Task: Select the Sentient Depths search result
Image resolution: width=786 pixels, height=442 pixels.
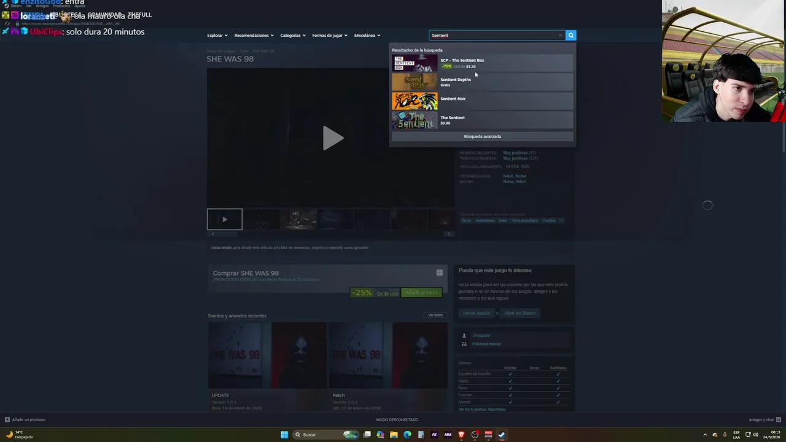Action: (482, 82)
